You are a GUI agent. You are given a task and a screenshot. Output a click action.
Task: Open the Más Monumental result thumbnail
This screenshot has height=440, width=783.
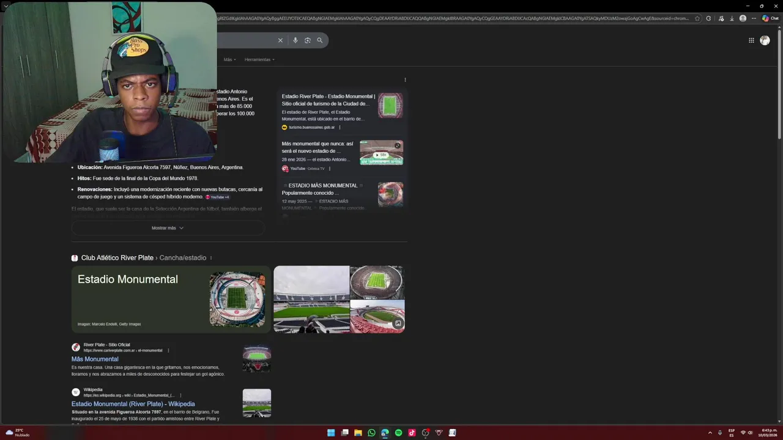(x=256, y=359)
